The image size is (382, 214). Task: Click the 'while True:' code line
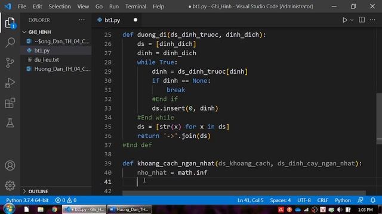coord(157,62)
